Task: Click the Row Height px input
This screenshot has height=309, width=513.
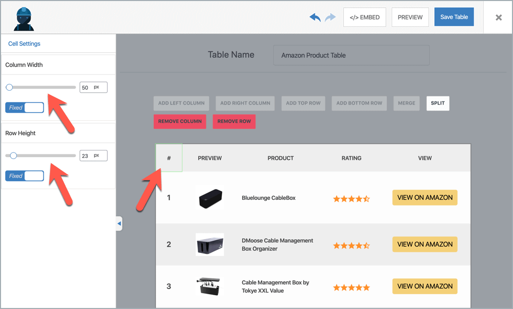Action: pos(94,156)
